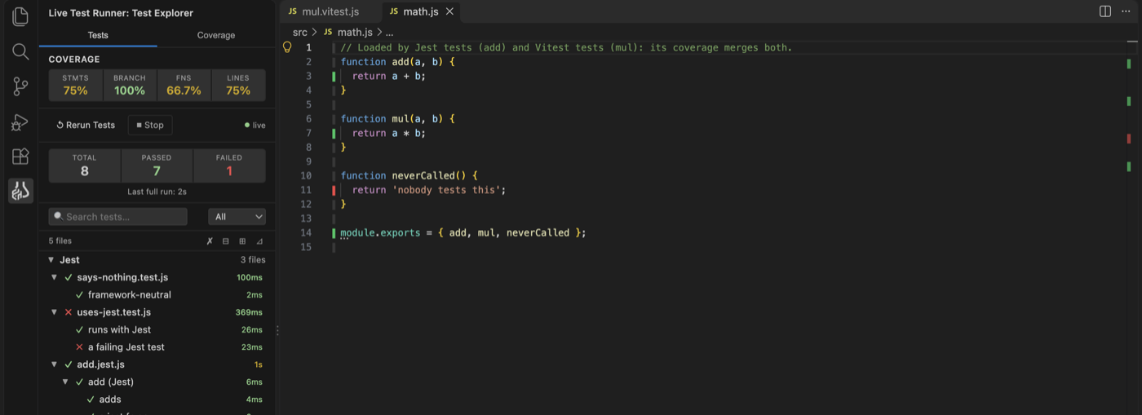Click the pass checkmark of add.jest.js
The image size is (1142, 415).
click(x=69, y=364)
